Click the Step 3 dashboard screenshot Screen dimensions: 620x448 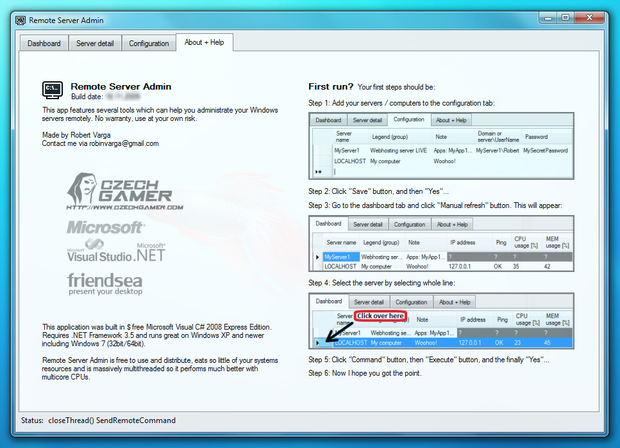441,244
